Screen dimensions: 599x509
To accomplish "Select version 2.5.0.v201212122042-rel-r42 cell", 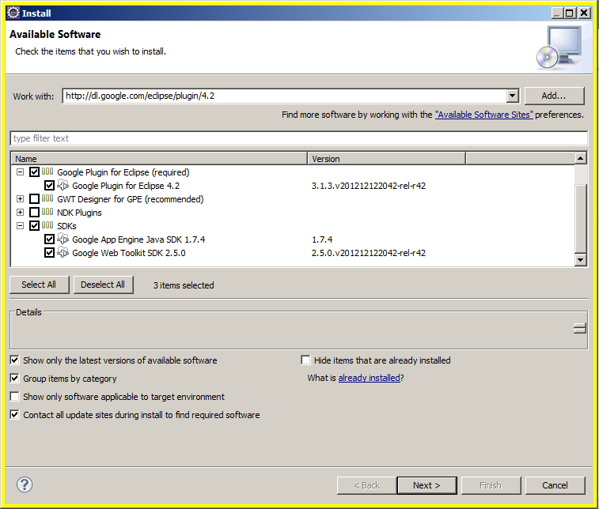I will pos(368,253).
